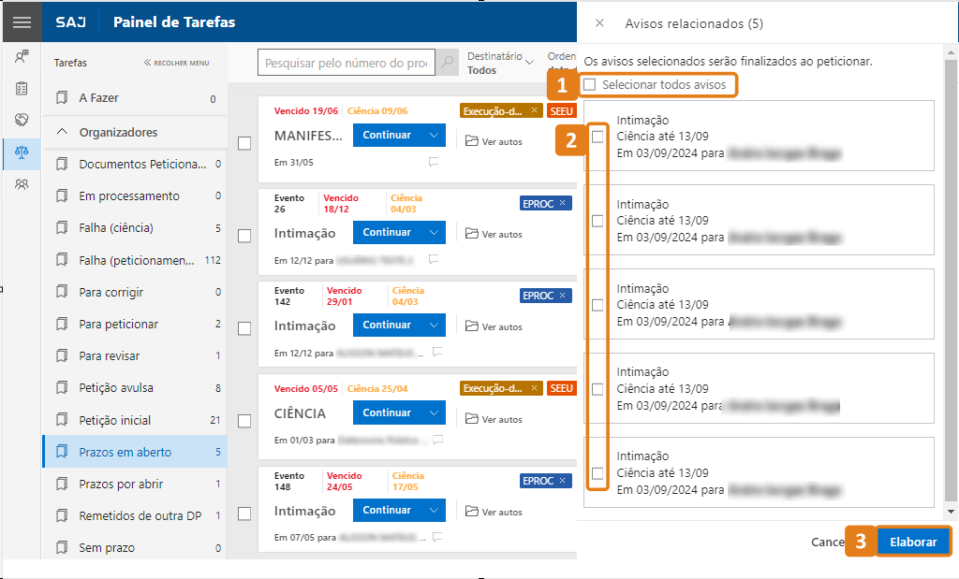Viewport: 959px width, 579px height.
Task: Open the person icon in the left sidebar
Action: pos(22,57)
